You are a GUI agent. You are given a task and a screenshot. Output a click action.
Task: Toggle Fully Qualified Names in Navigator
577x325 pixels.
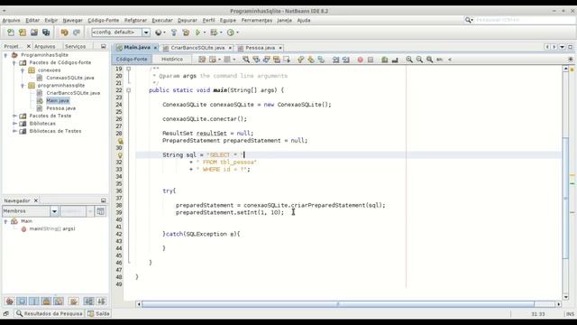pos(74,302)
